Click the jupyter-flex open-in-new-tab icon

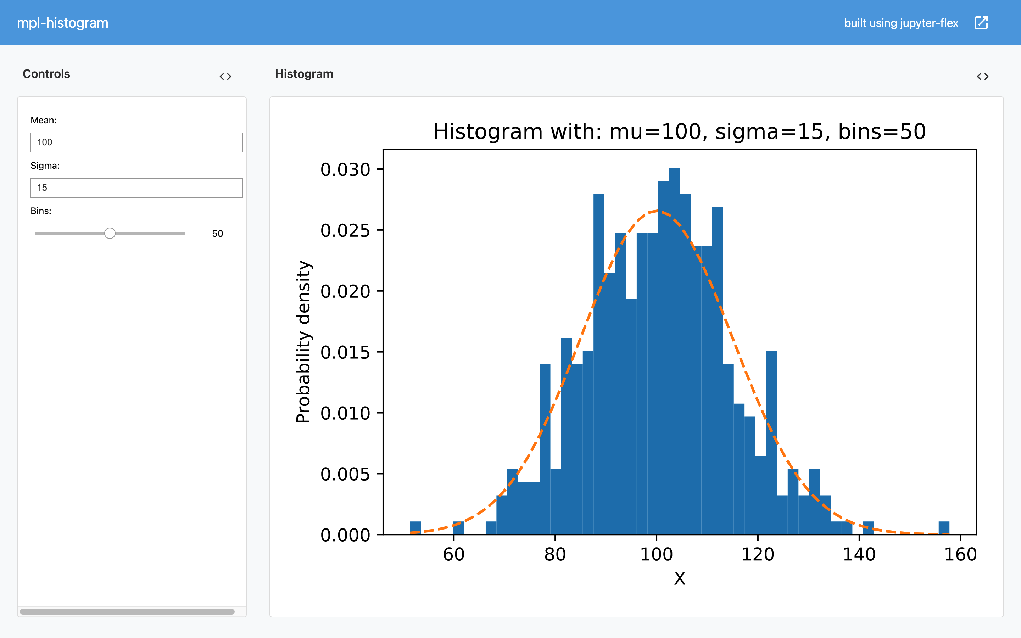tap(982, 23)
